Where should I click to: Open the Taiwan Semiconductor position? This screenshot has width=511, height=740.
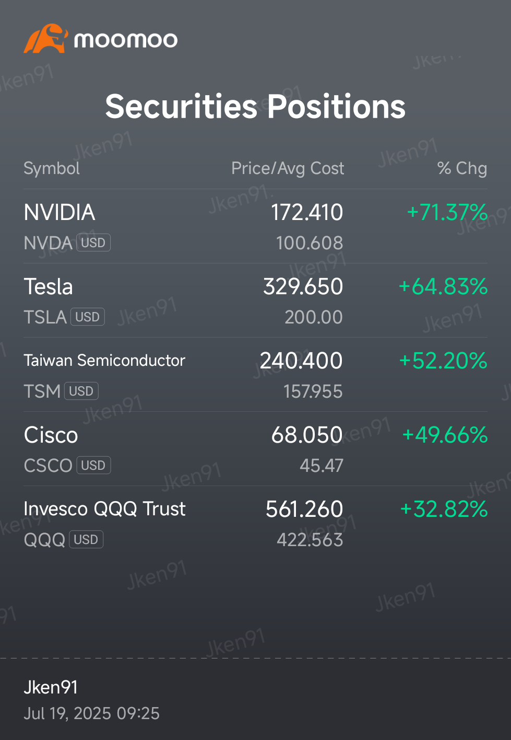click(x=255, y=375)
